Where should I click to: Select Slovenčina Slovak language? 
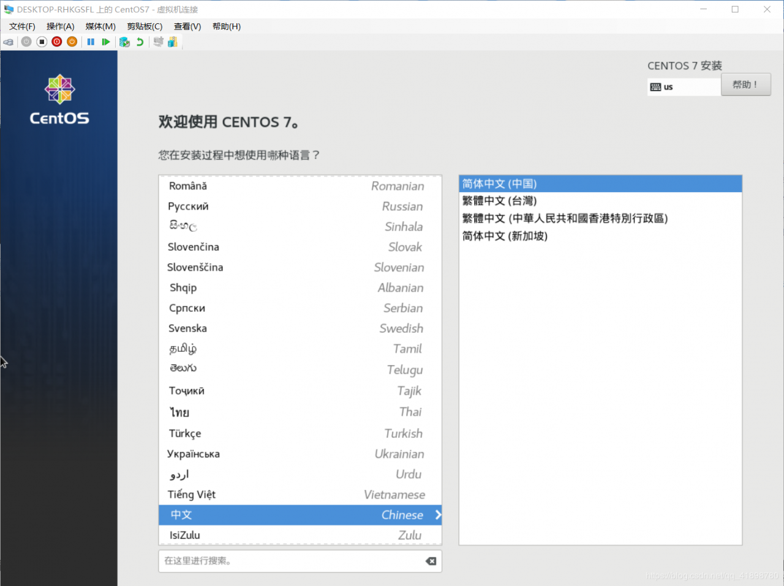tap(300, 247)
